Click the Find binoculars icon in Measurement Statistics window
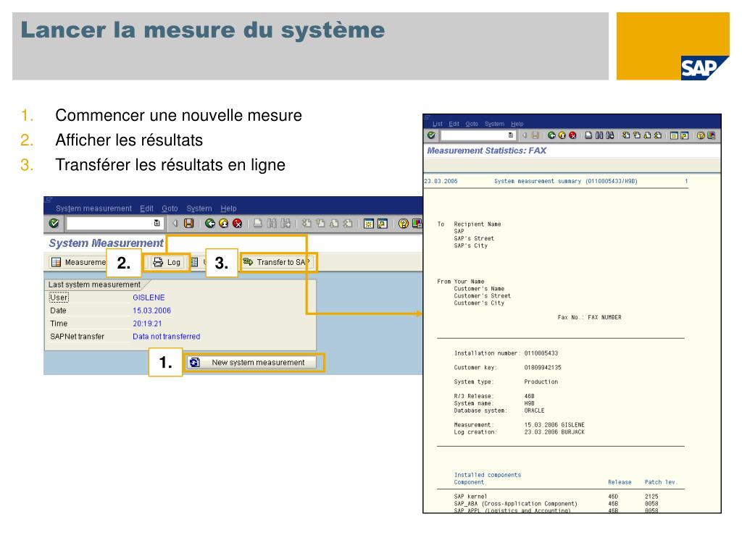The height and width of the screenshot is (556, 742). [x=599, y=135]
